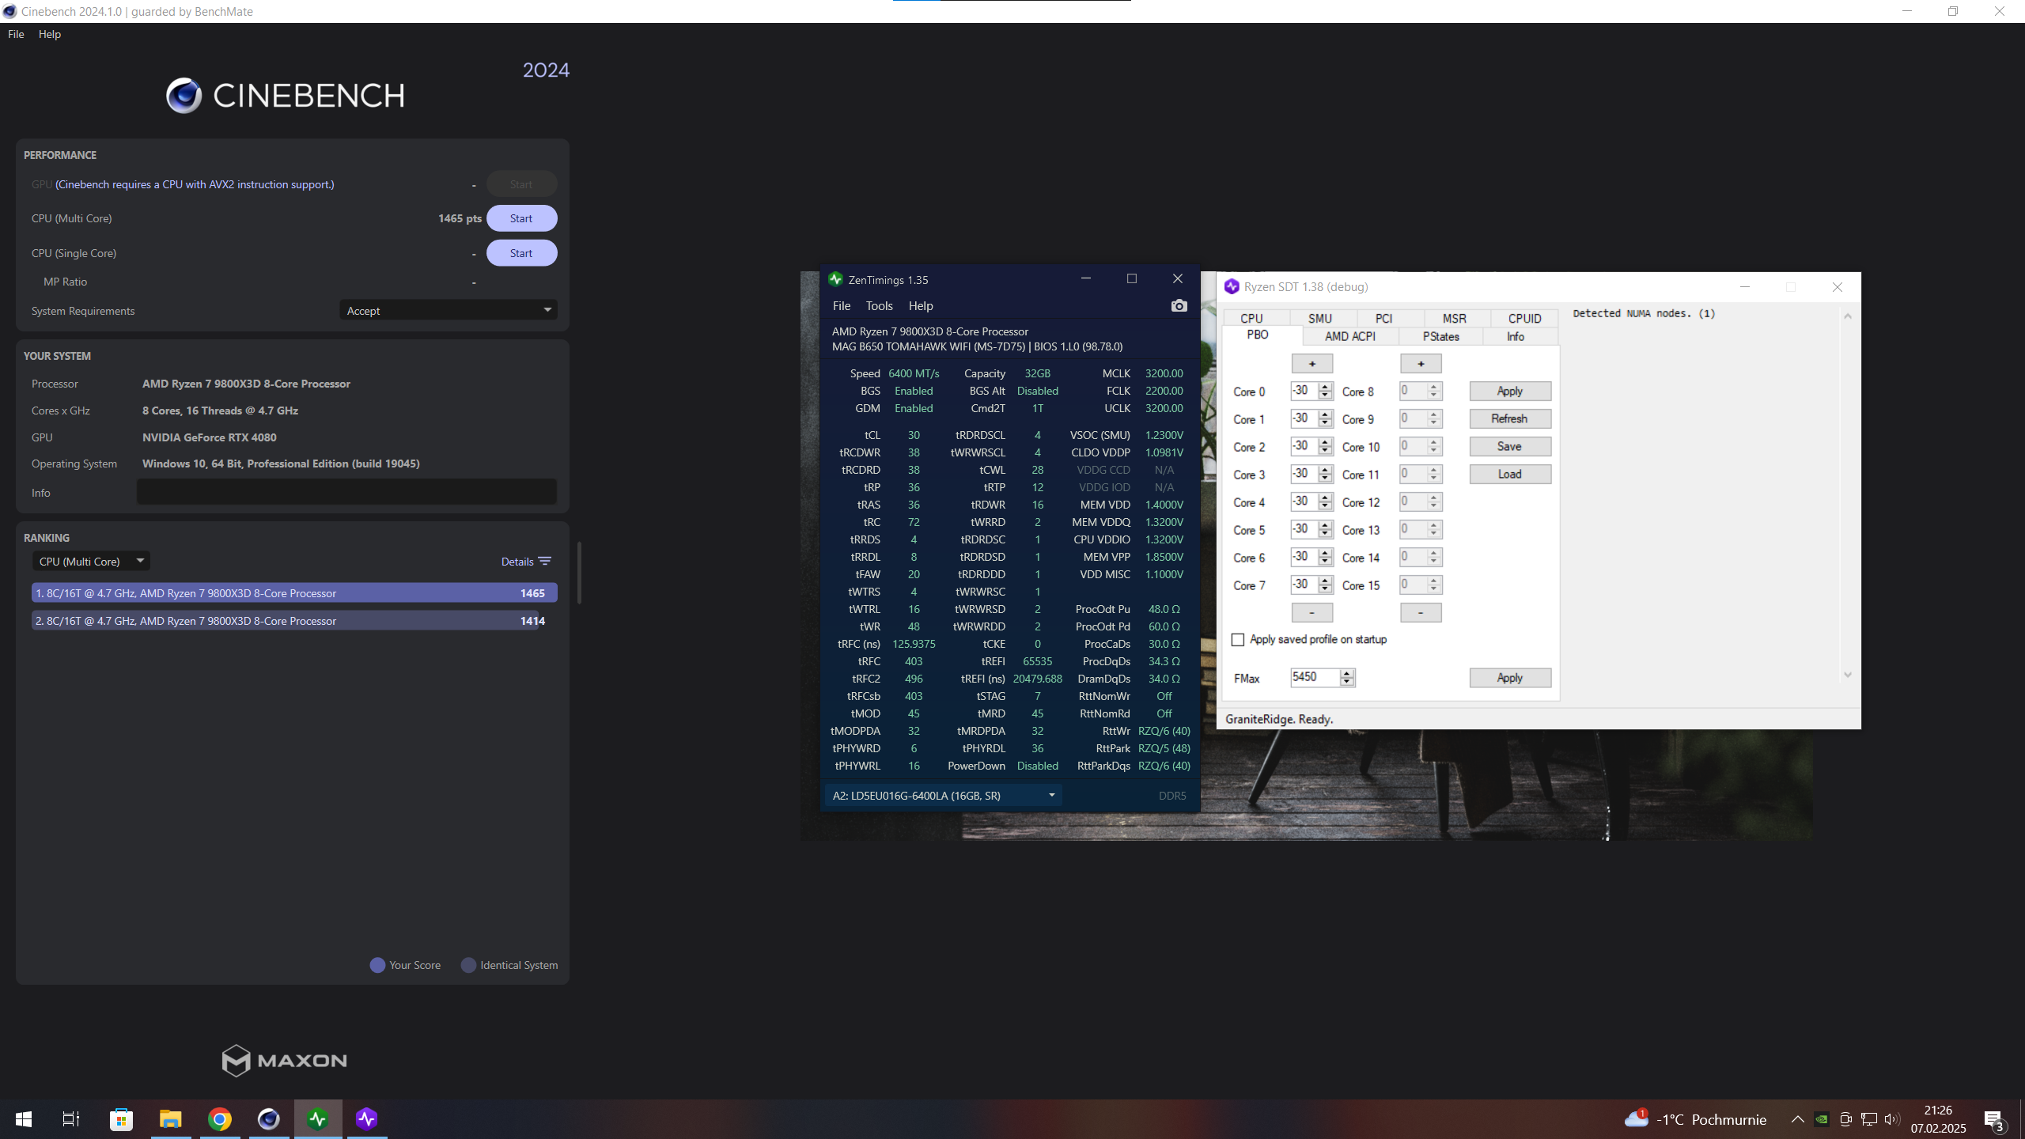Start the CPU (Single Core) benchmark

click(521, 253)
